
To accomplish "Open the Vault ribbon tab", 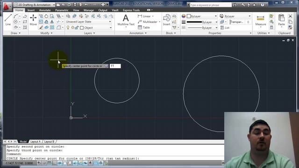I will tap(115, 10).
